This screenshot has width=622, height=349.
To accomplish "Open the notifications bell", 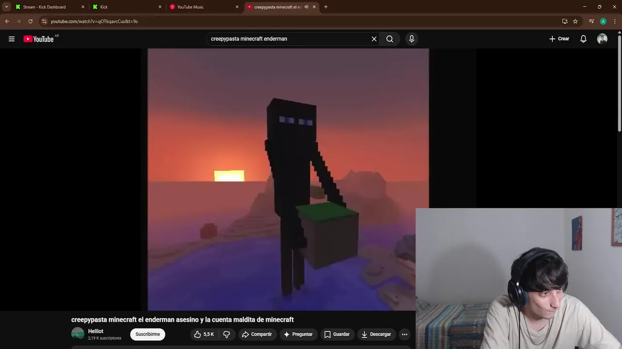I will click(x=583, y=39).
